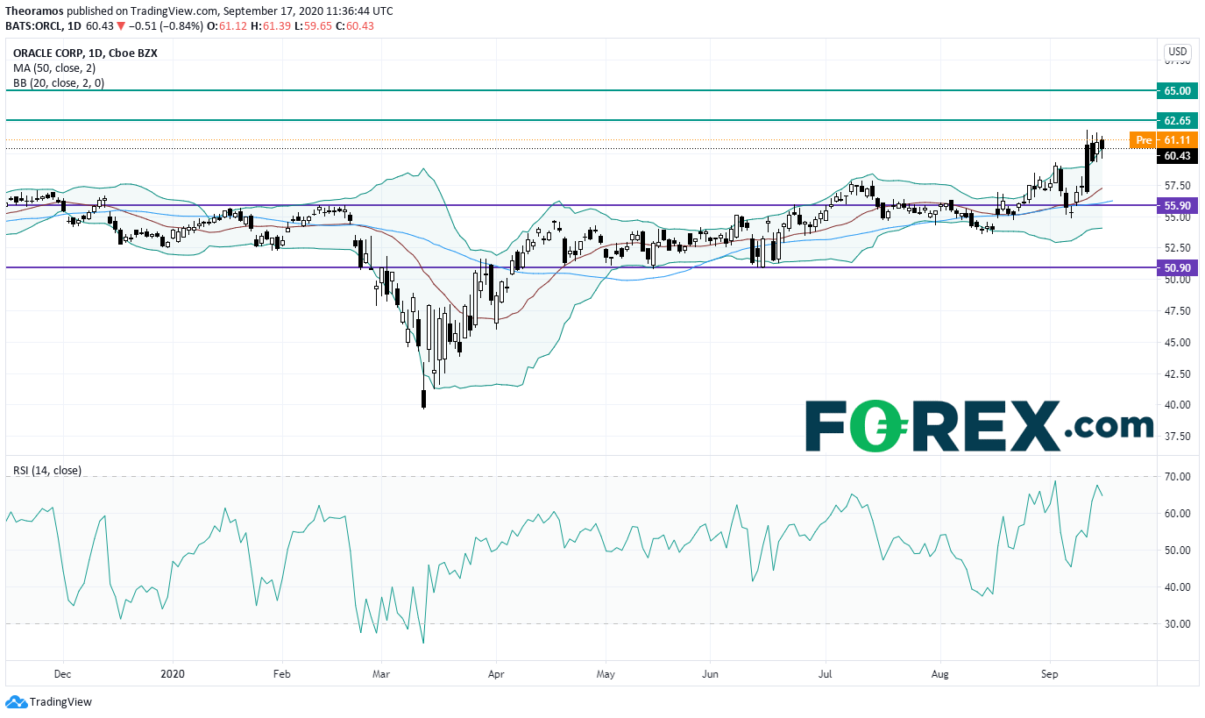The width and height of the screenshot is (1205, 718).
Task: Click the 62.65 teal price label
Action: pyautogui.click(x=1178, y=120)
